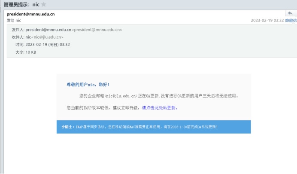Screen dimensions: 297x174
Task: Star the email titled 管理员提示: nic
Action: 43,4
